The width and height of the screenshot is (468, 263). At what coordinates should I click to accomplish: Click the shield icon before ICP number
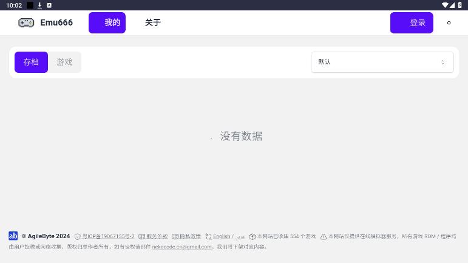(78, 236)
